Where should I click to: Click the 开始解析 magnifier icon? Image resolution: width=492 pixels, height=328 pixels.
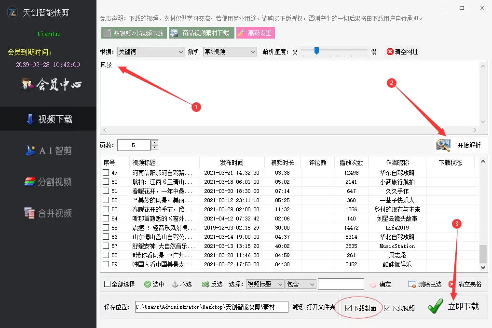click(443, 145)
